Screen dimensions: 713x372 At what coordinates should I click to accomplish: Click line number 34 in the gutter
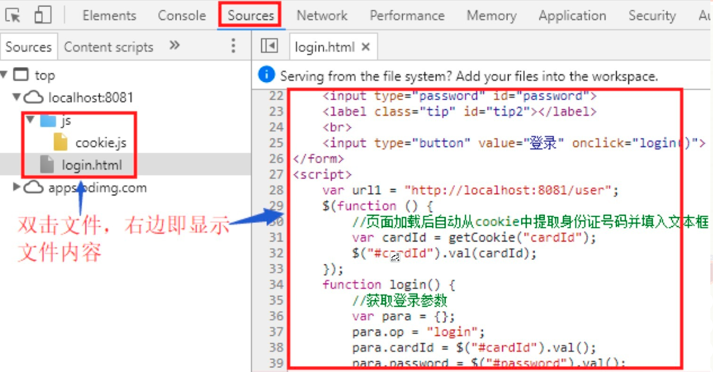click(x=276, y=285)
